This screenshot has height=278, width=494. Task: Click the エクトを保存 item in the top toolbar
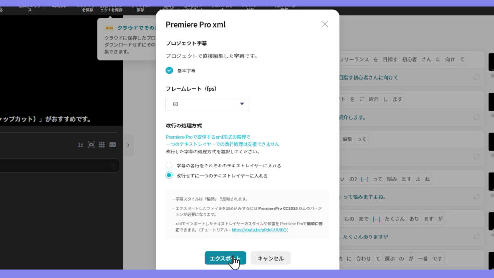pos(111,10)
